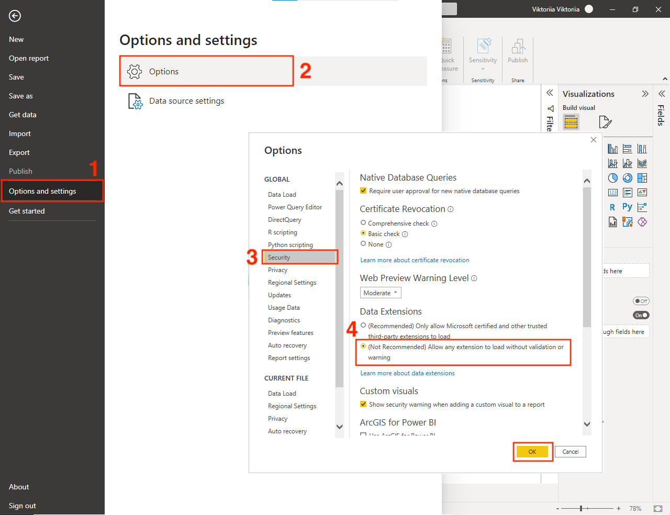Adjust the zoom slider near 78%
Screen dimensions: 670x515
tap(581, 508)
